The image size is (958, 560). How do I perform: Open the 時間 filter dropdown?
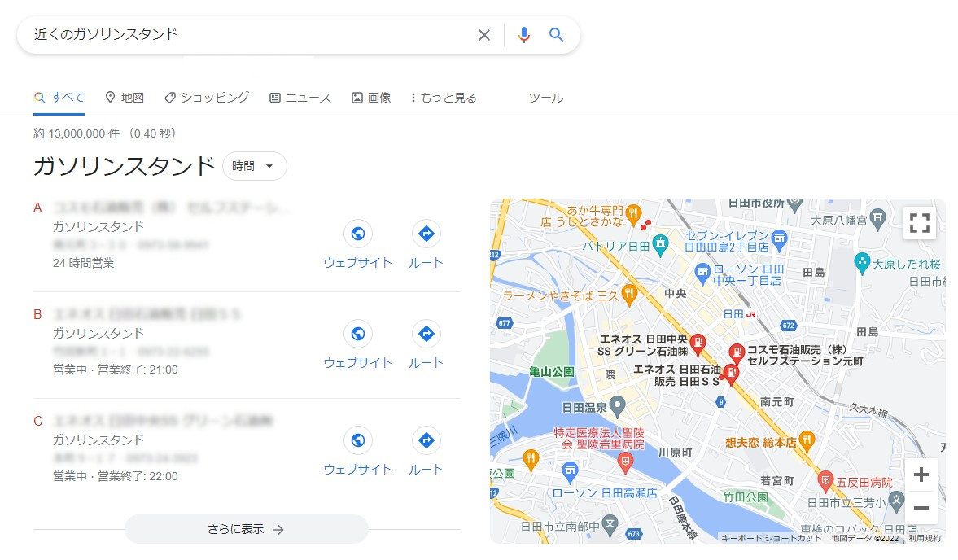click(254, 166)
